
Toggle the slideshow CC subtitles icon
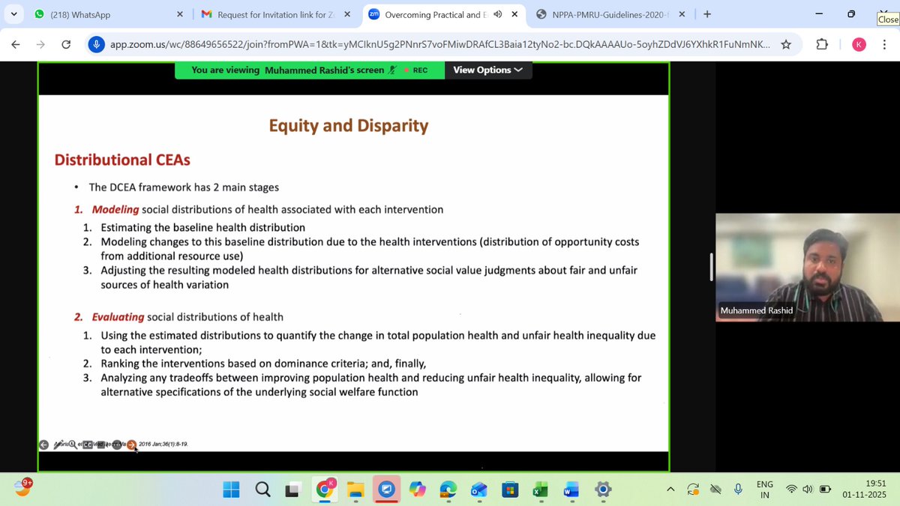click(88, 445)
